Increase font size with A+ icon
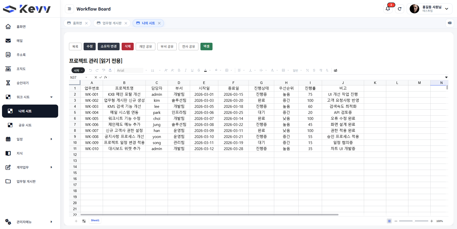The height and width of the screenshot is (229, 457). 166,70
